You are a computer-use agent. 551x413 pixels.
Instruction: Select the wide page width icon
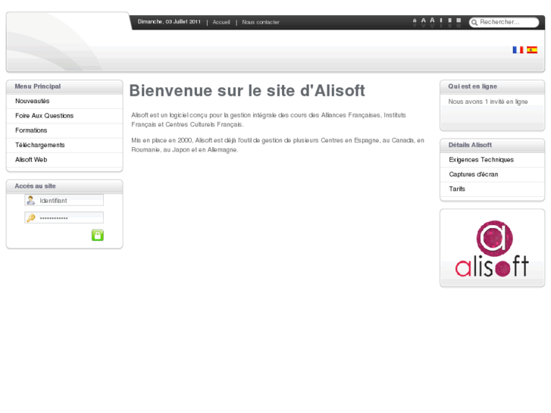pos(459,20)
